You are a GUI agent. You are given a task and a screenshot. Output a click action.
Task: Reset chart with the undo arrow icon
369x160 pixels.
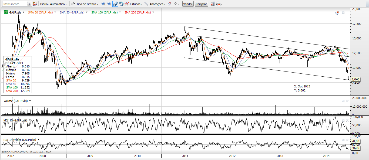click(121, 4)
